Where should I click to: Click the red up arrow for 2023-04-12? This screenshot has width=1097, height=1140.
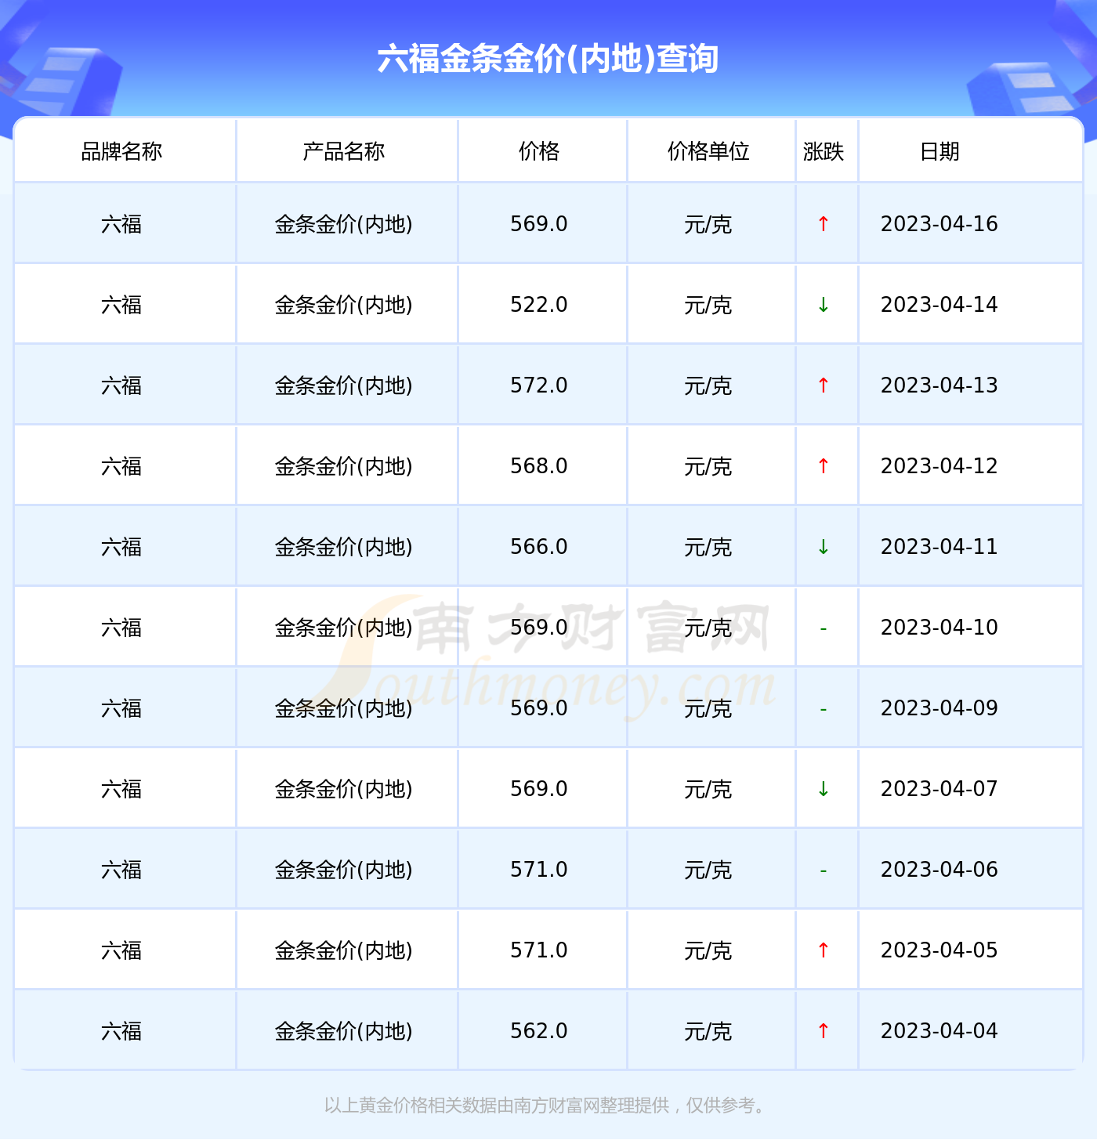tap(823, 466)
